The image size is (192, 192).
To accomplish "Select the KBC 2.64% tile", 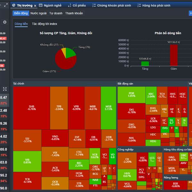I will click(x=151, y=95).
